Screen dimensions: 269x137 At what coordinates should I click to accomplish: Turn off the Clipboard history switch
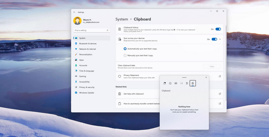218,29
